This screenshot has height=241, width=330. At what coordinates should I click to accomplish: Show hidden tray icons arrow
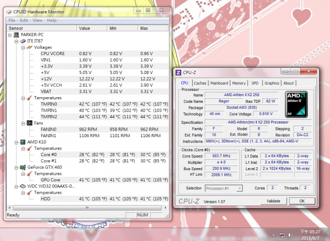[x=273, y=235]
